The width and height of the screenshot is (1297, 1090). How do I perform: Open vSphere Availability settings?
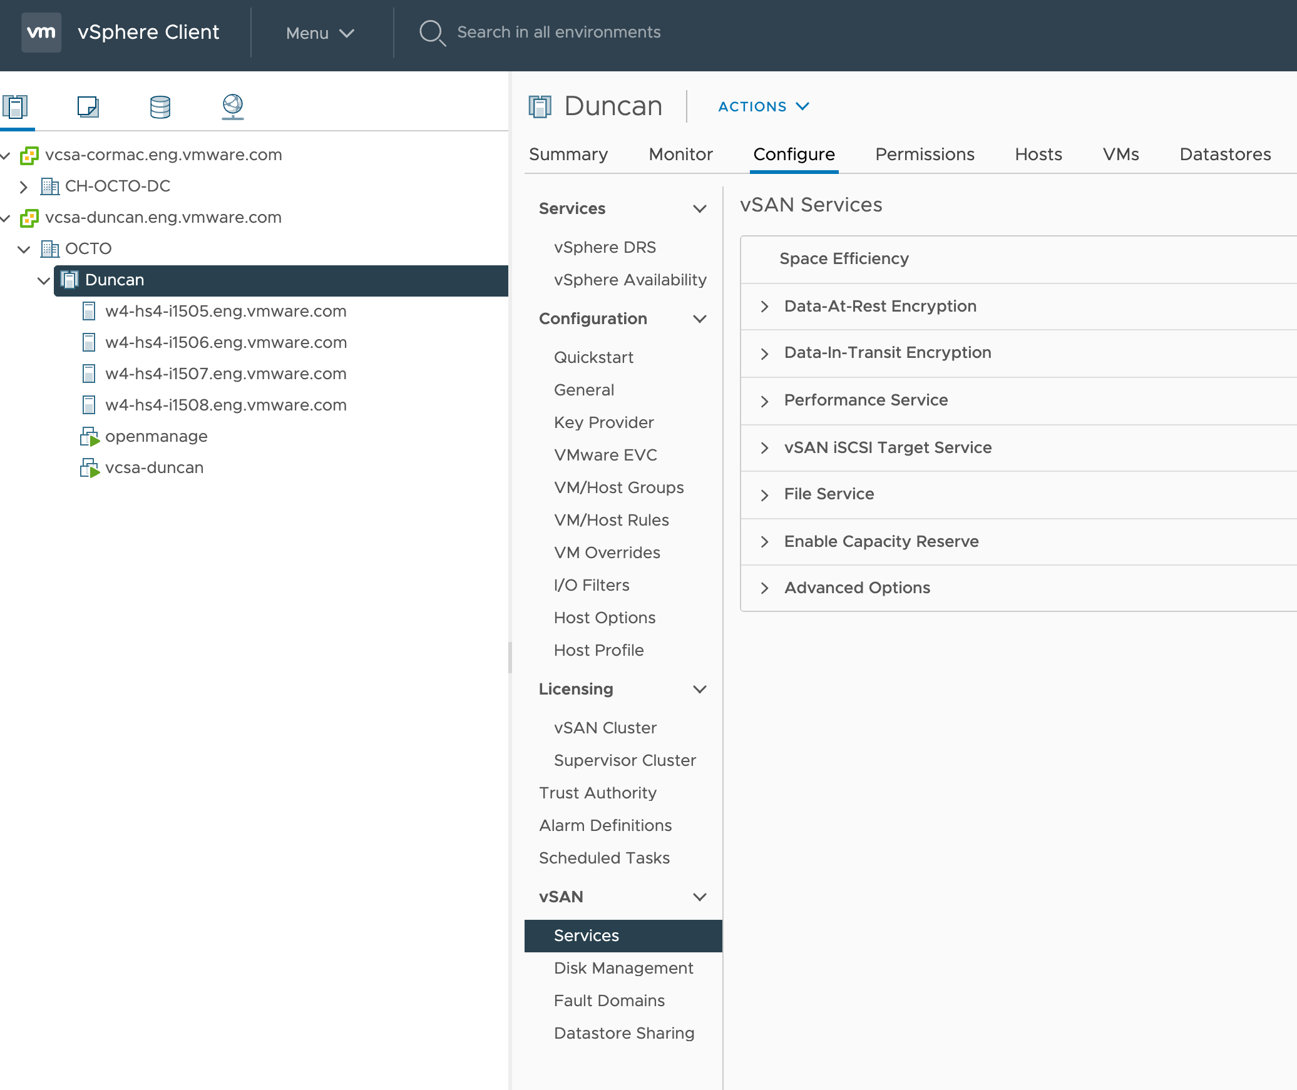tap(630, 280)
